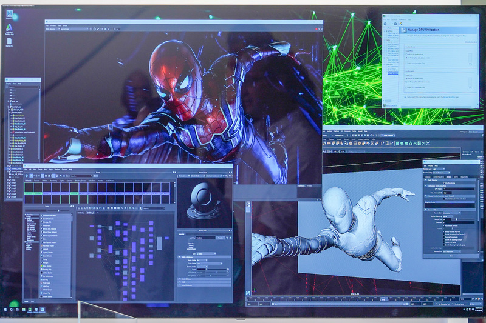Image resolution: width=486 pixels, height=323 pixels.
Task: Open Presets menu in Render Settings
Action: click(x=431, y=166)
